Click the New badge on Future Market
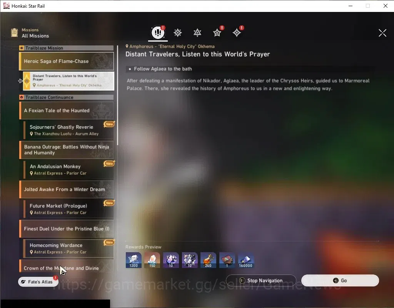394x308 pixels. point(109,203)
